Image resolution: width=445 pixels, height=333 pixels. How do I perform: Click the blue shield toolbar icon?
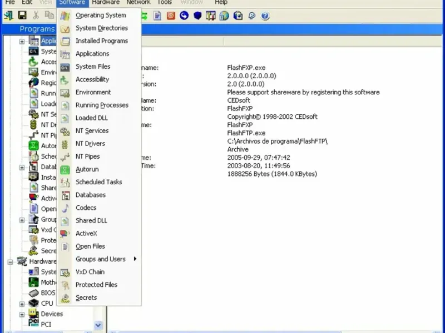coord(197,16)
